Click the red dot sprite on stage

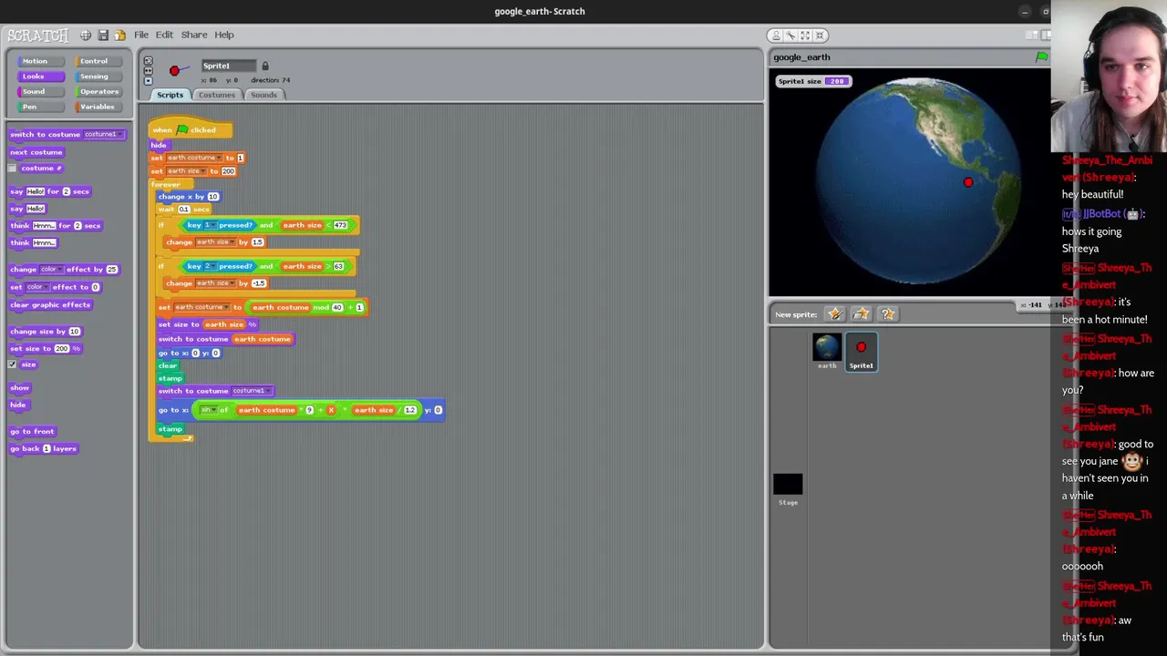tap(968, 182)
